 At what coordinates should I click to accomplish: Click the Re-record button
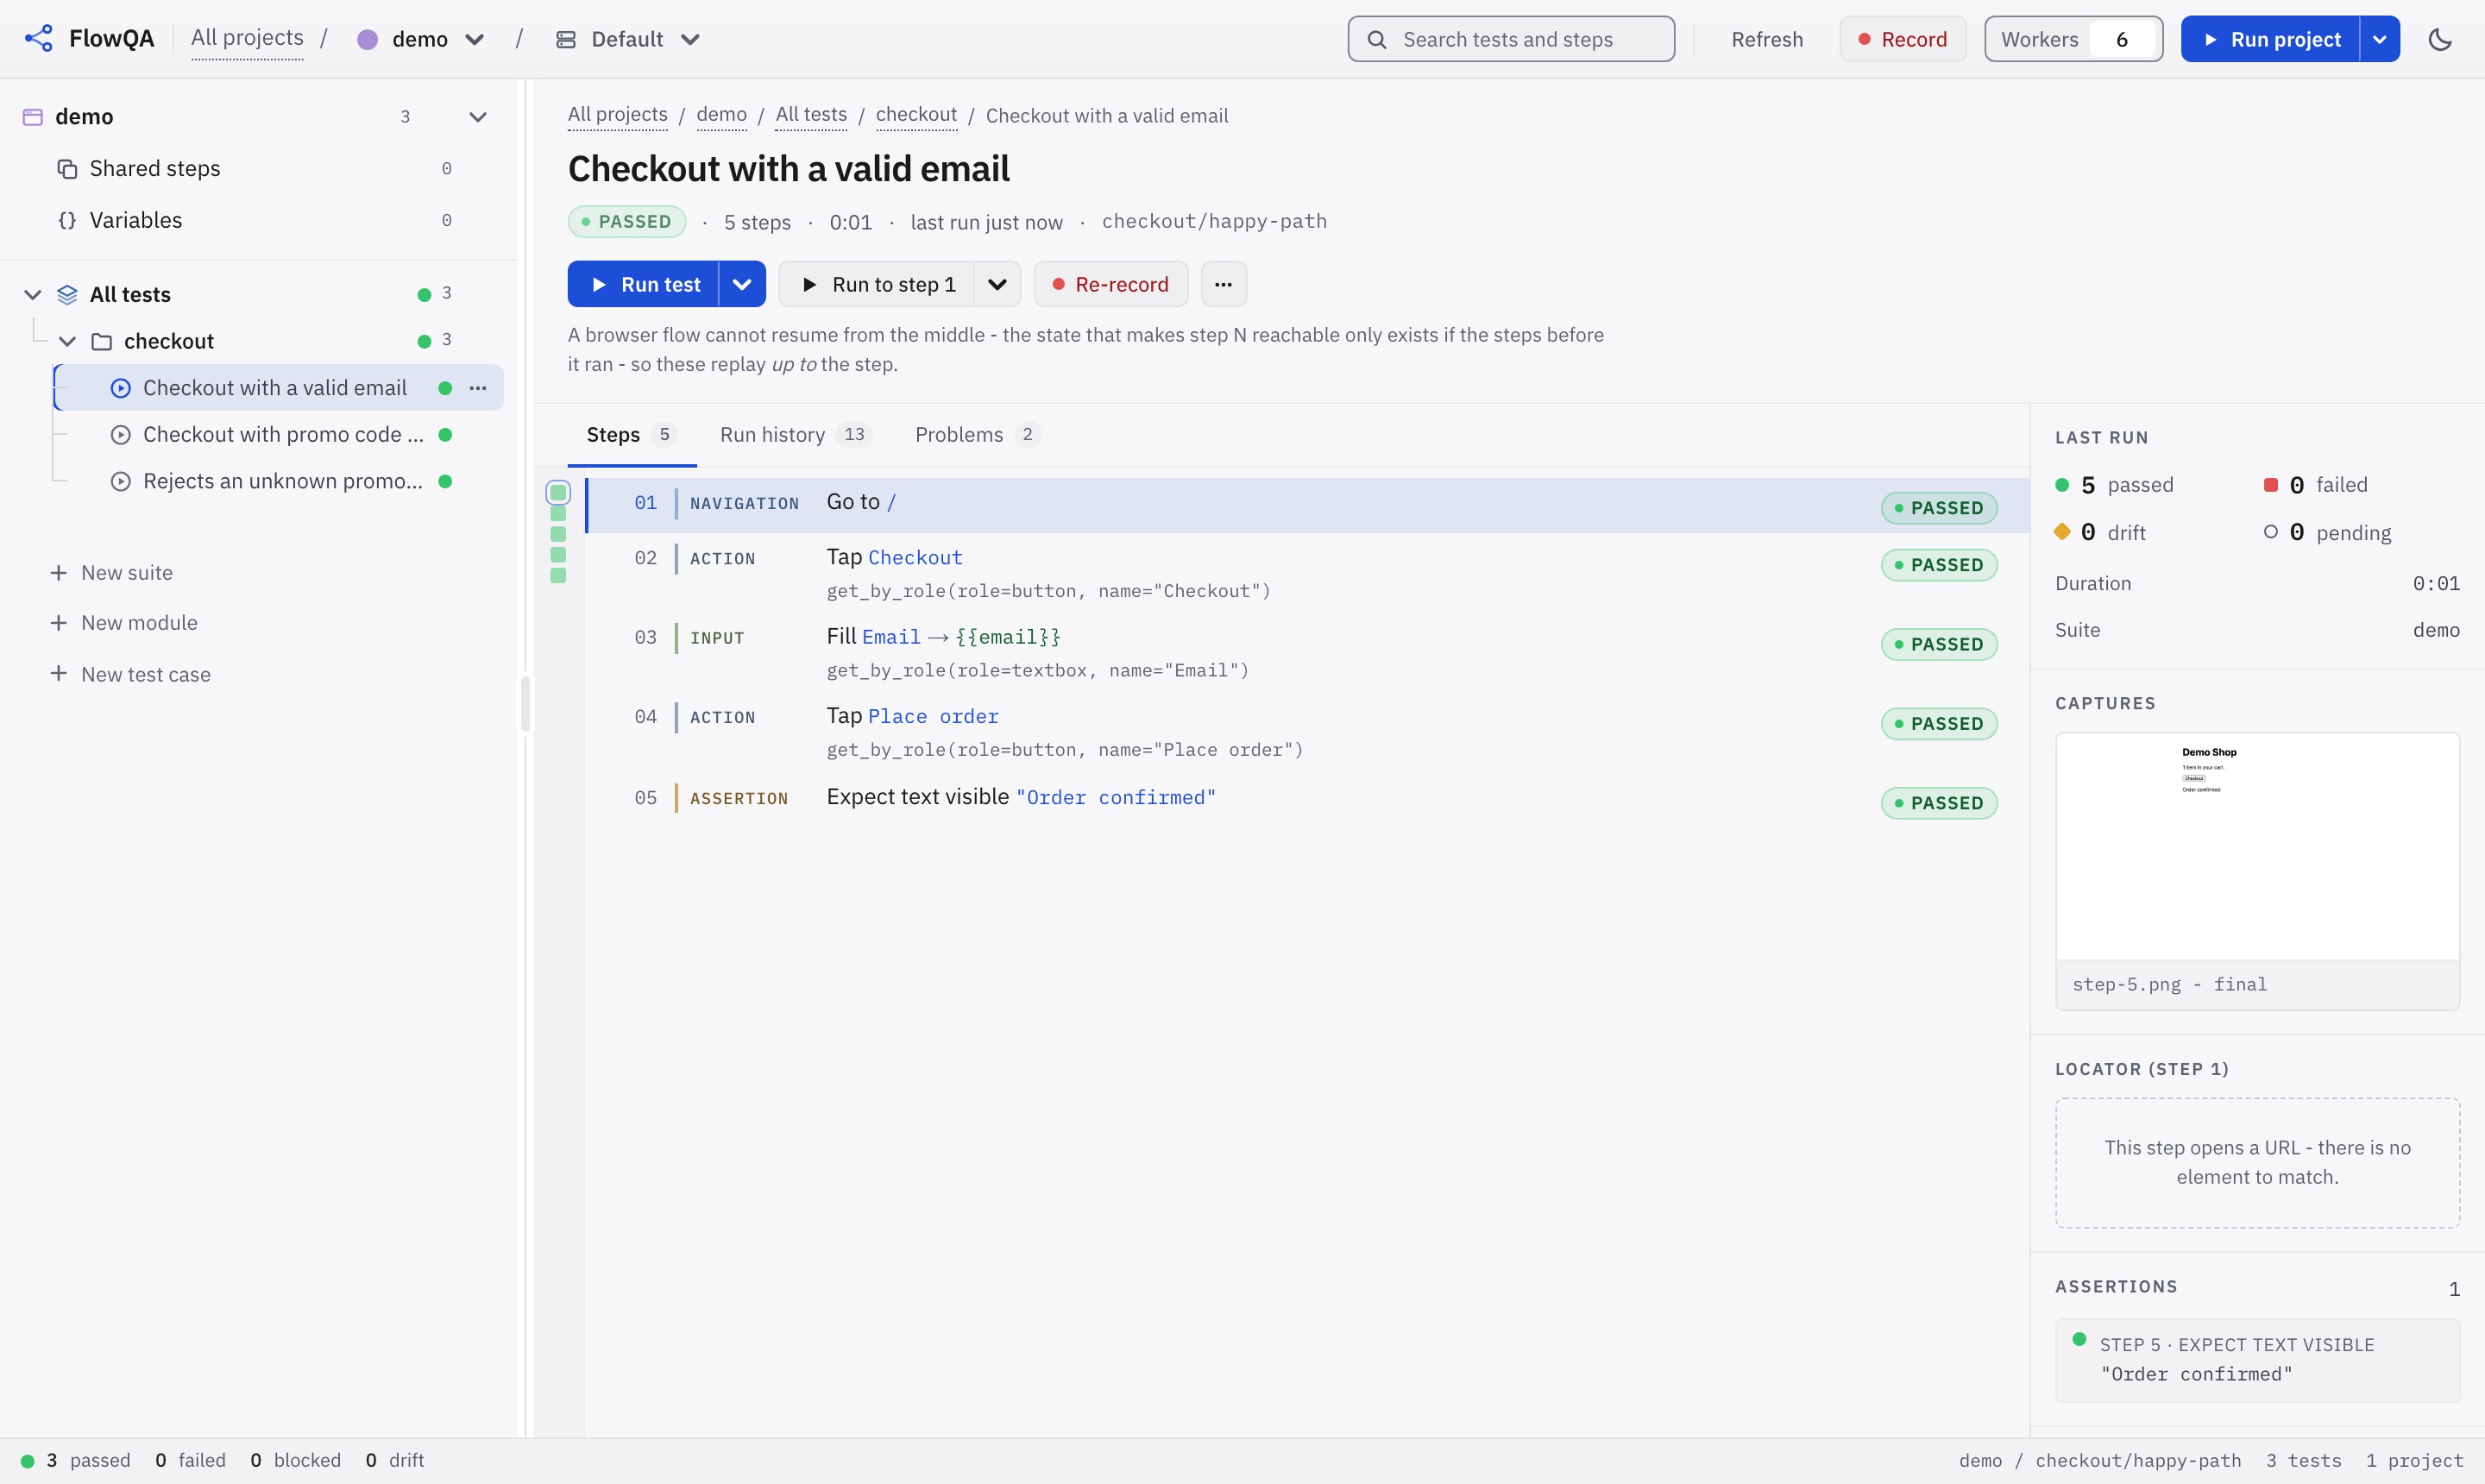click(1110, 284)
